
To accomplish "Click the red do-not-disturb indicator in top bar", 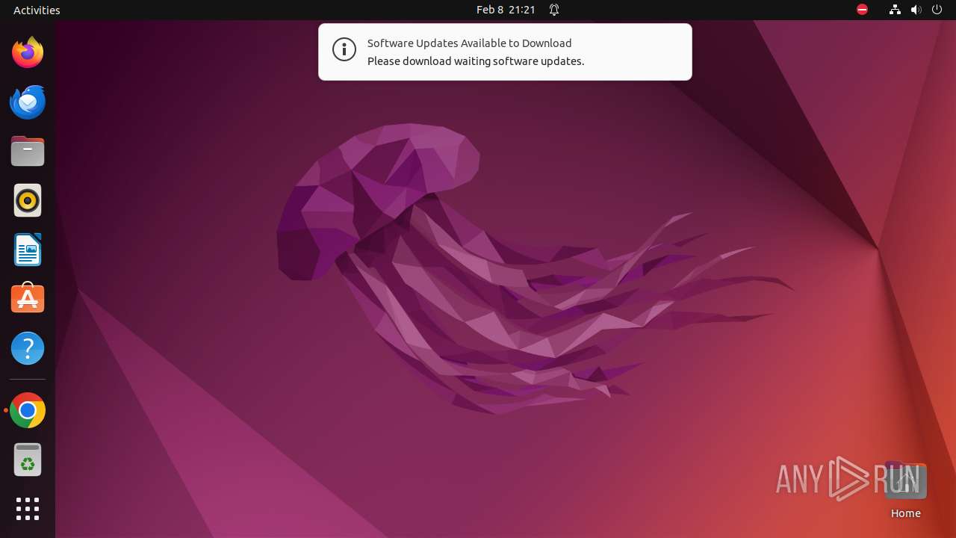I will (862, 10).
